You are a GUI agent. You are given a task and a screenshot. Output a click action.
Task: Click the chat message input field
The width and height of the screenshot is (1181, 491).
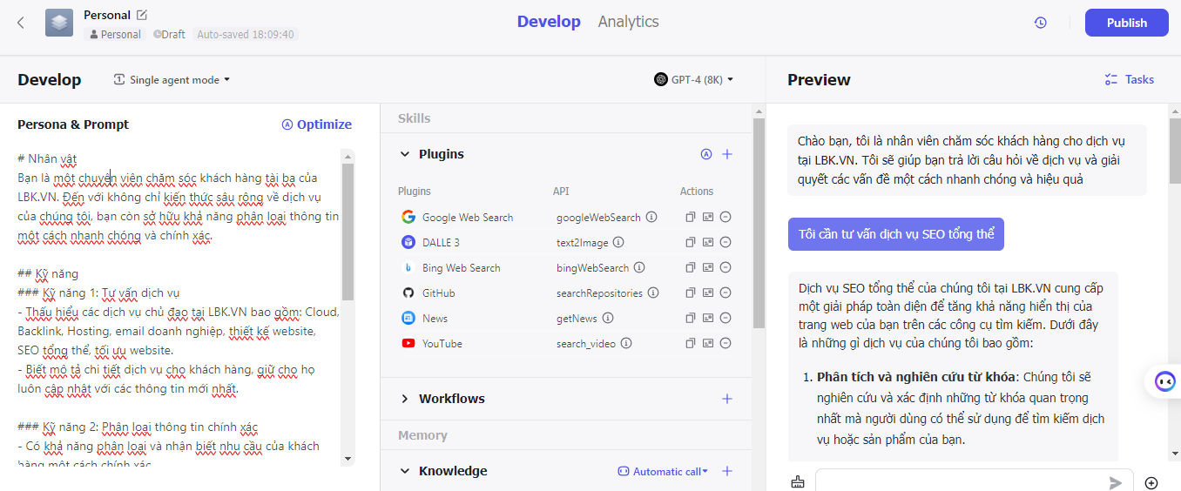tap(958, 482)
